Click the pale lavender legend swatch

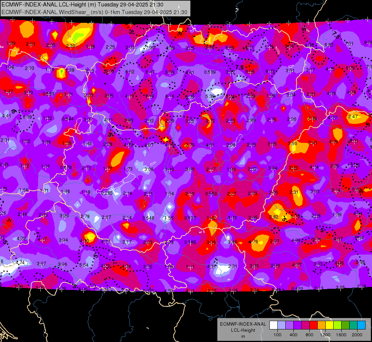pos(282,325)
